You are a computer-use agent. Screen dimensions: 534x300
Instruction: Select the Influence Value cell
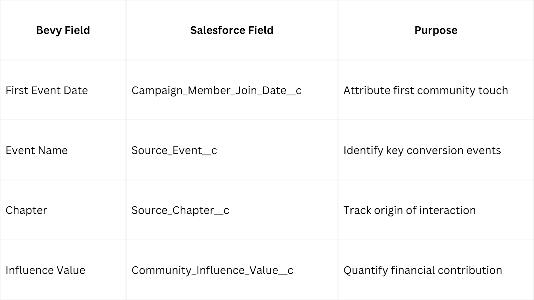tap(63, 270)
